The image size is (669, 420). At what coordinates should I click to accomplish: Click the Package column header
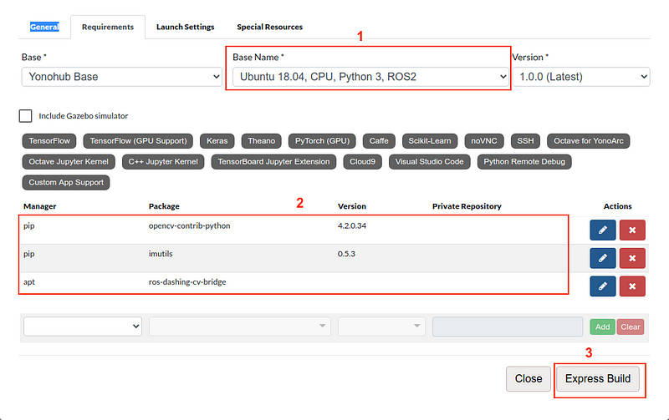(x=164, y=206)
